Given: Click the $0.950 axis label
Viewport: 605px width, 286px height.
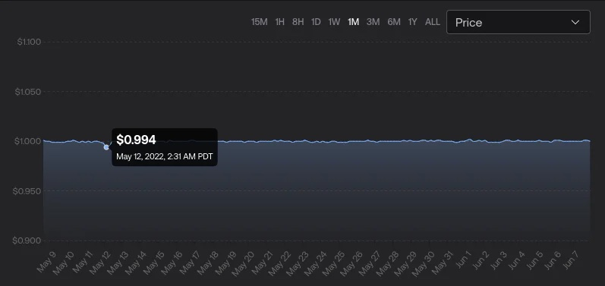Looking at the screenshot, I should 27,191.
